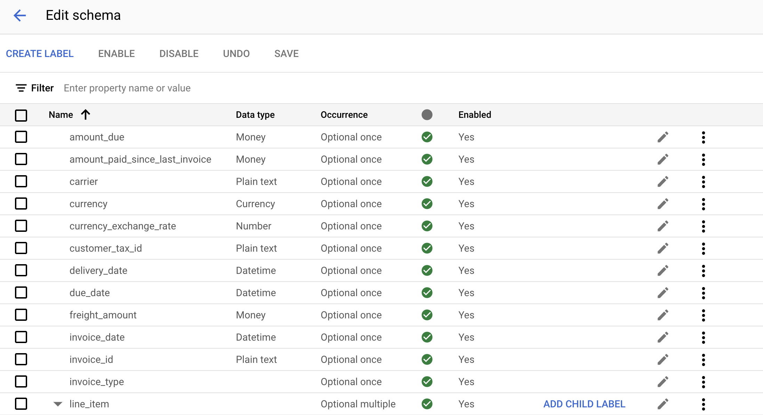The image size is (763, 415).
Task: Click the green check for freight_amount
Action: (427, 315)
